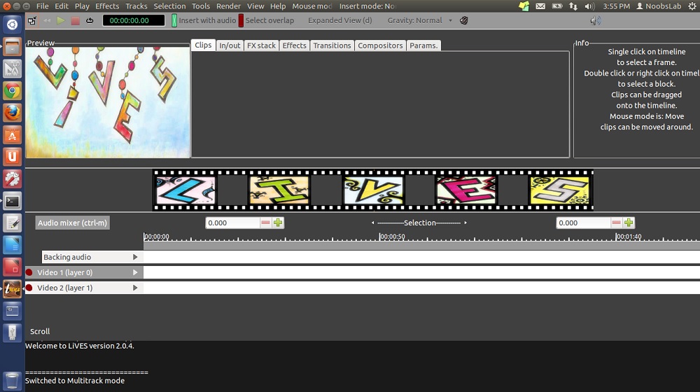
Task: Open the Render menu
Action: tap(229, 6)
